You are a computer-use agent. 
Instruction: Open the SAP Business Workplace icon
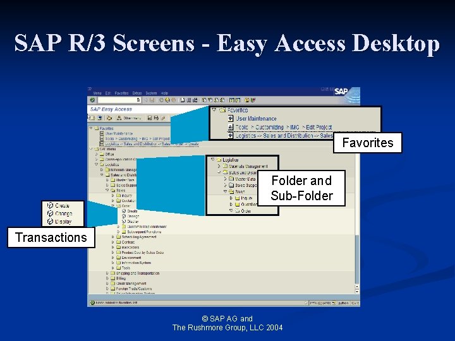pyautogui.click(x=109, y=118)
